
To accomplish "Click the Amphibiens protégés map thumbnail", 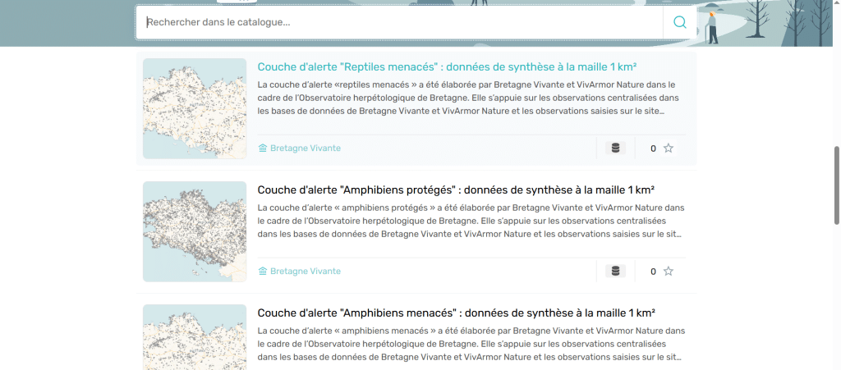I will tap(195, 231).
